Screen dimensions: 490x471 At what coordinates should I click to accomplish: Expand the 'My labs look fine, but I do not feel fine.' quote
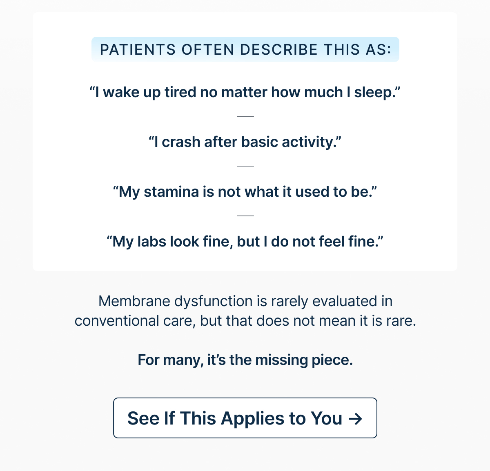(245, 241)
